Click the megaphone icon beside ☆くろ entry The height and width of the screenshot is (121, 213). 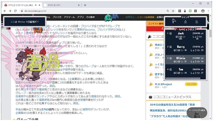pos(151,65)
